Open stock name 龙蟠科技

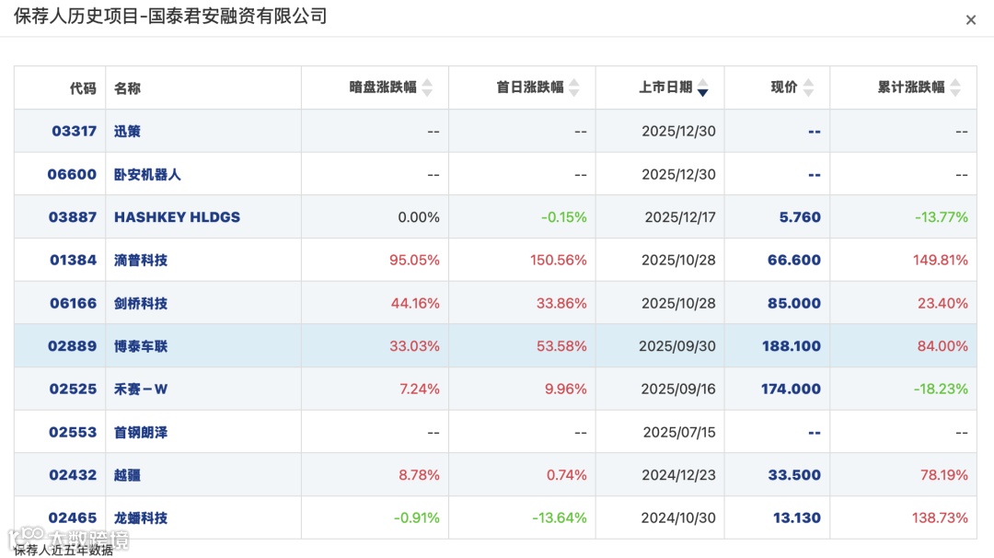tap(141, 518)
